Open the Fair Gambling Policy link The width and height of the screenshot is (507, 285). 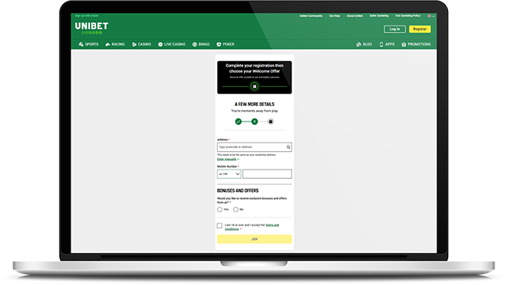tap(408, 15)
